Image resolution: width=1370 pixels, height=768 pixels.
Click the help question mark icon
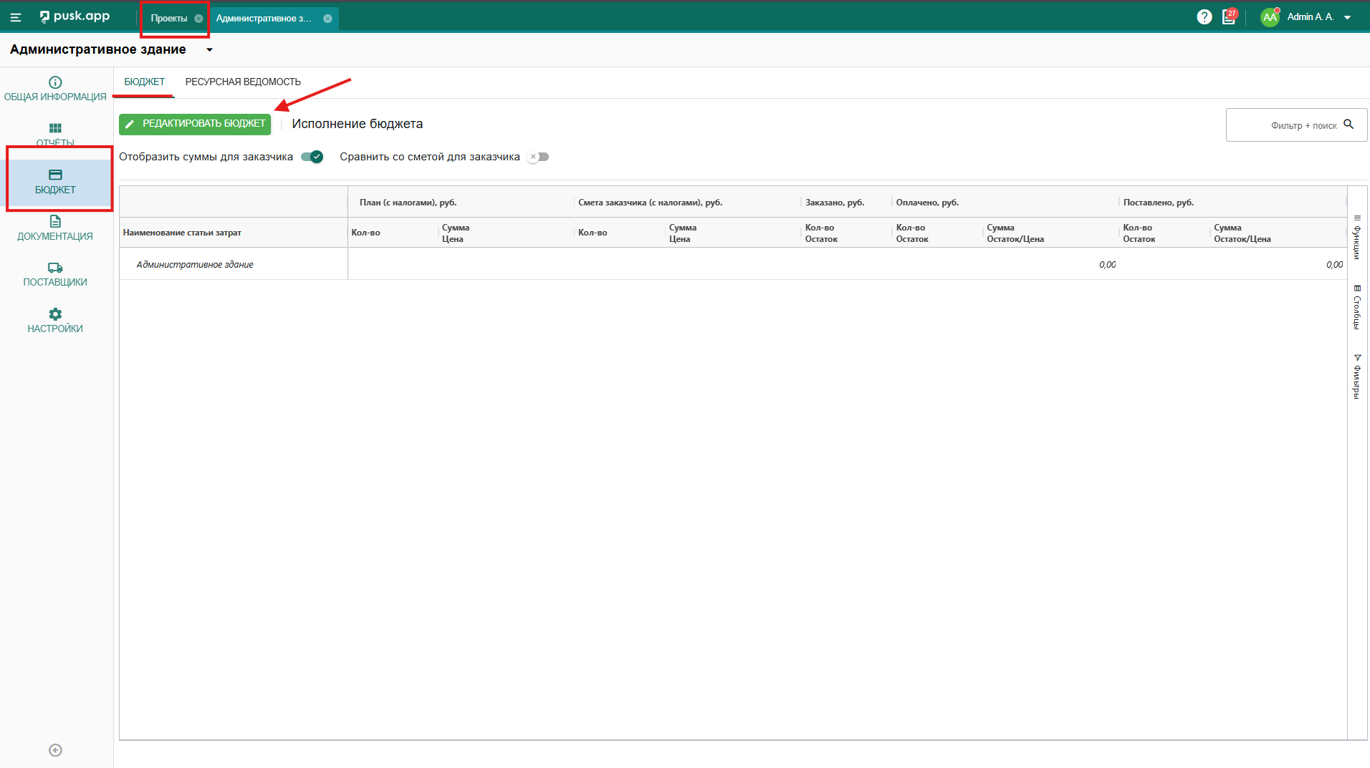[x=1204, y=17]
